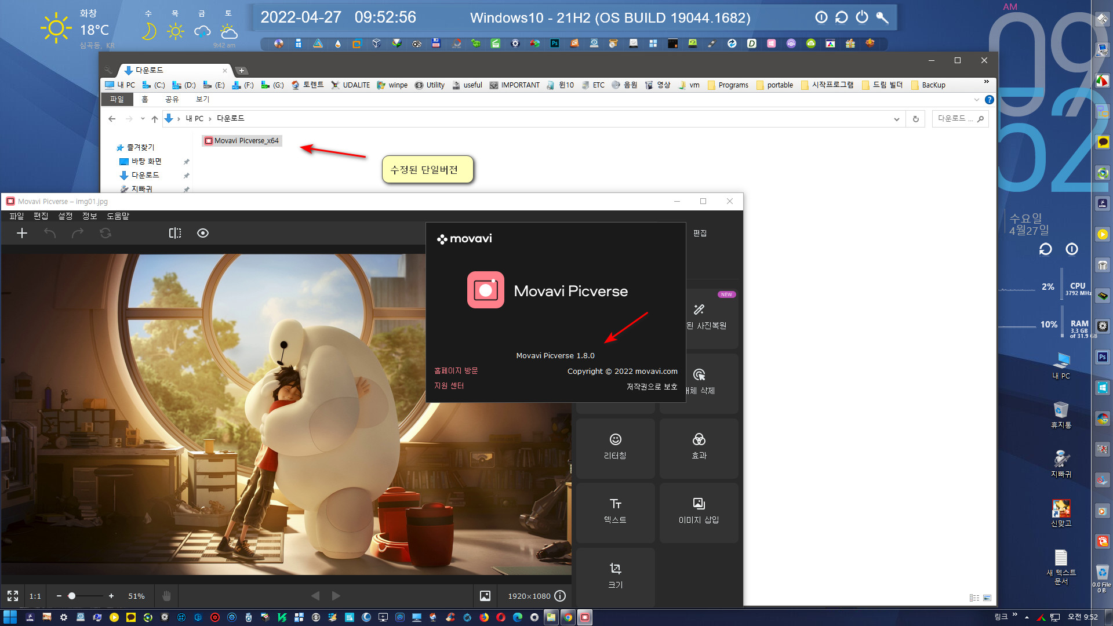Open 휴지통 desktop icon

point(1061,415)
